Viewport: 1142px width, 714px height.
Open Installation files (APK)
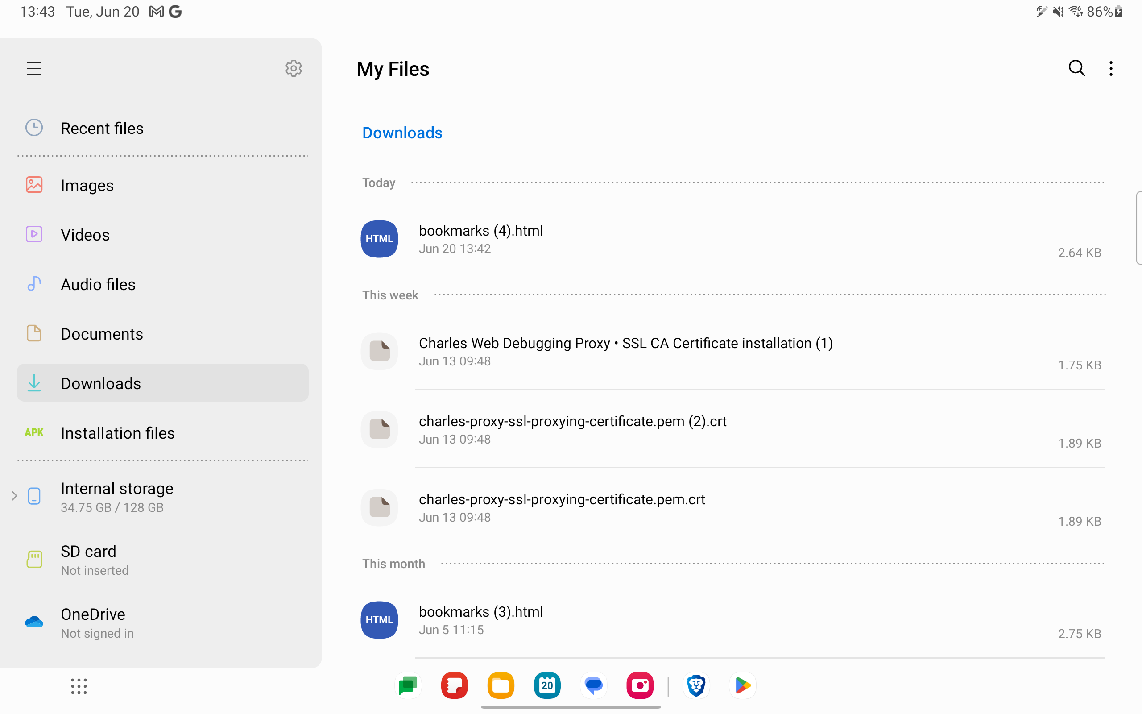click(117, 432)
